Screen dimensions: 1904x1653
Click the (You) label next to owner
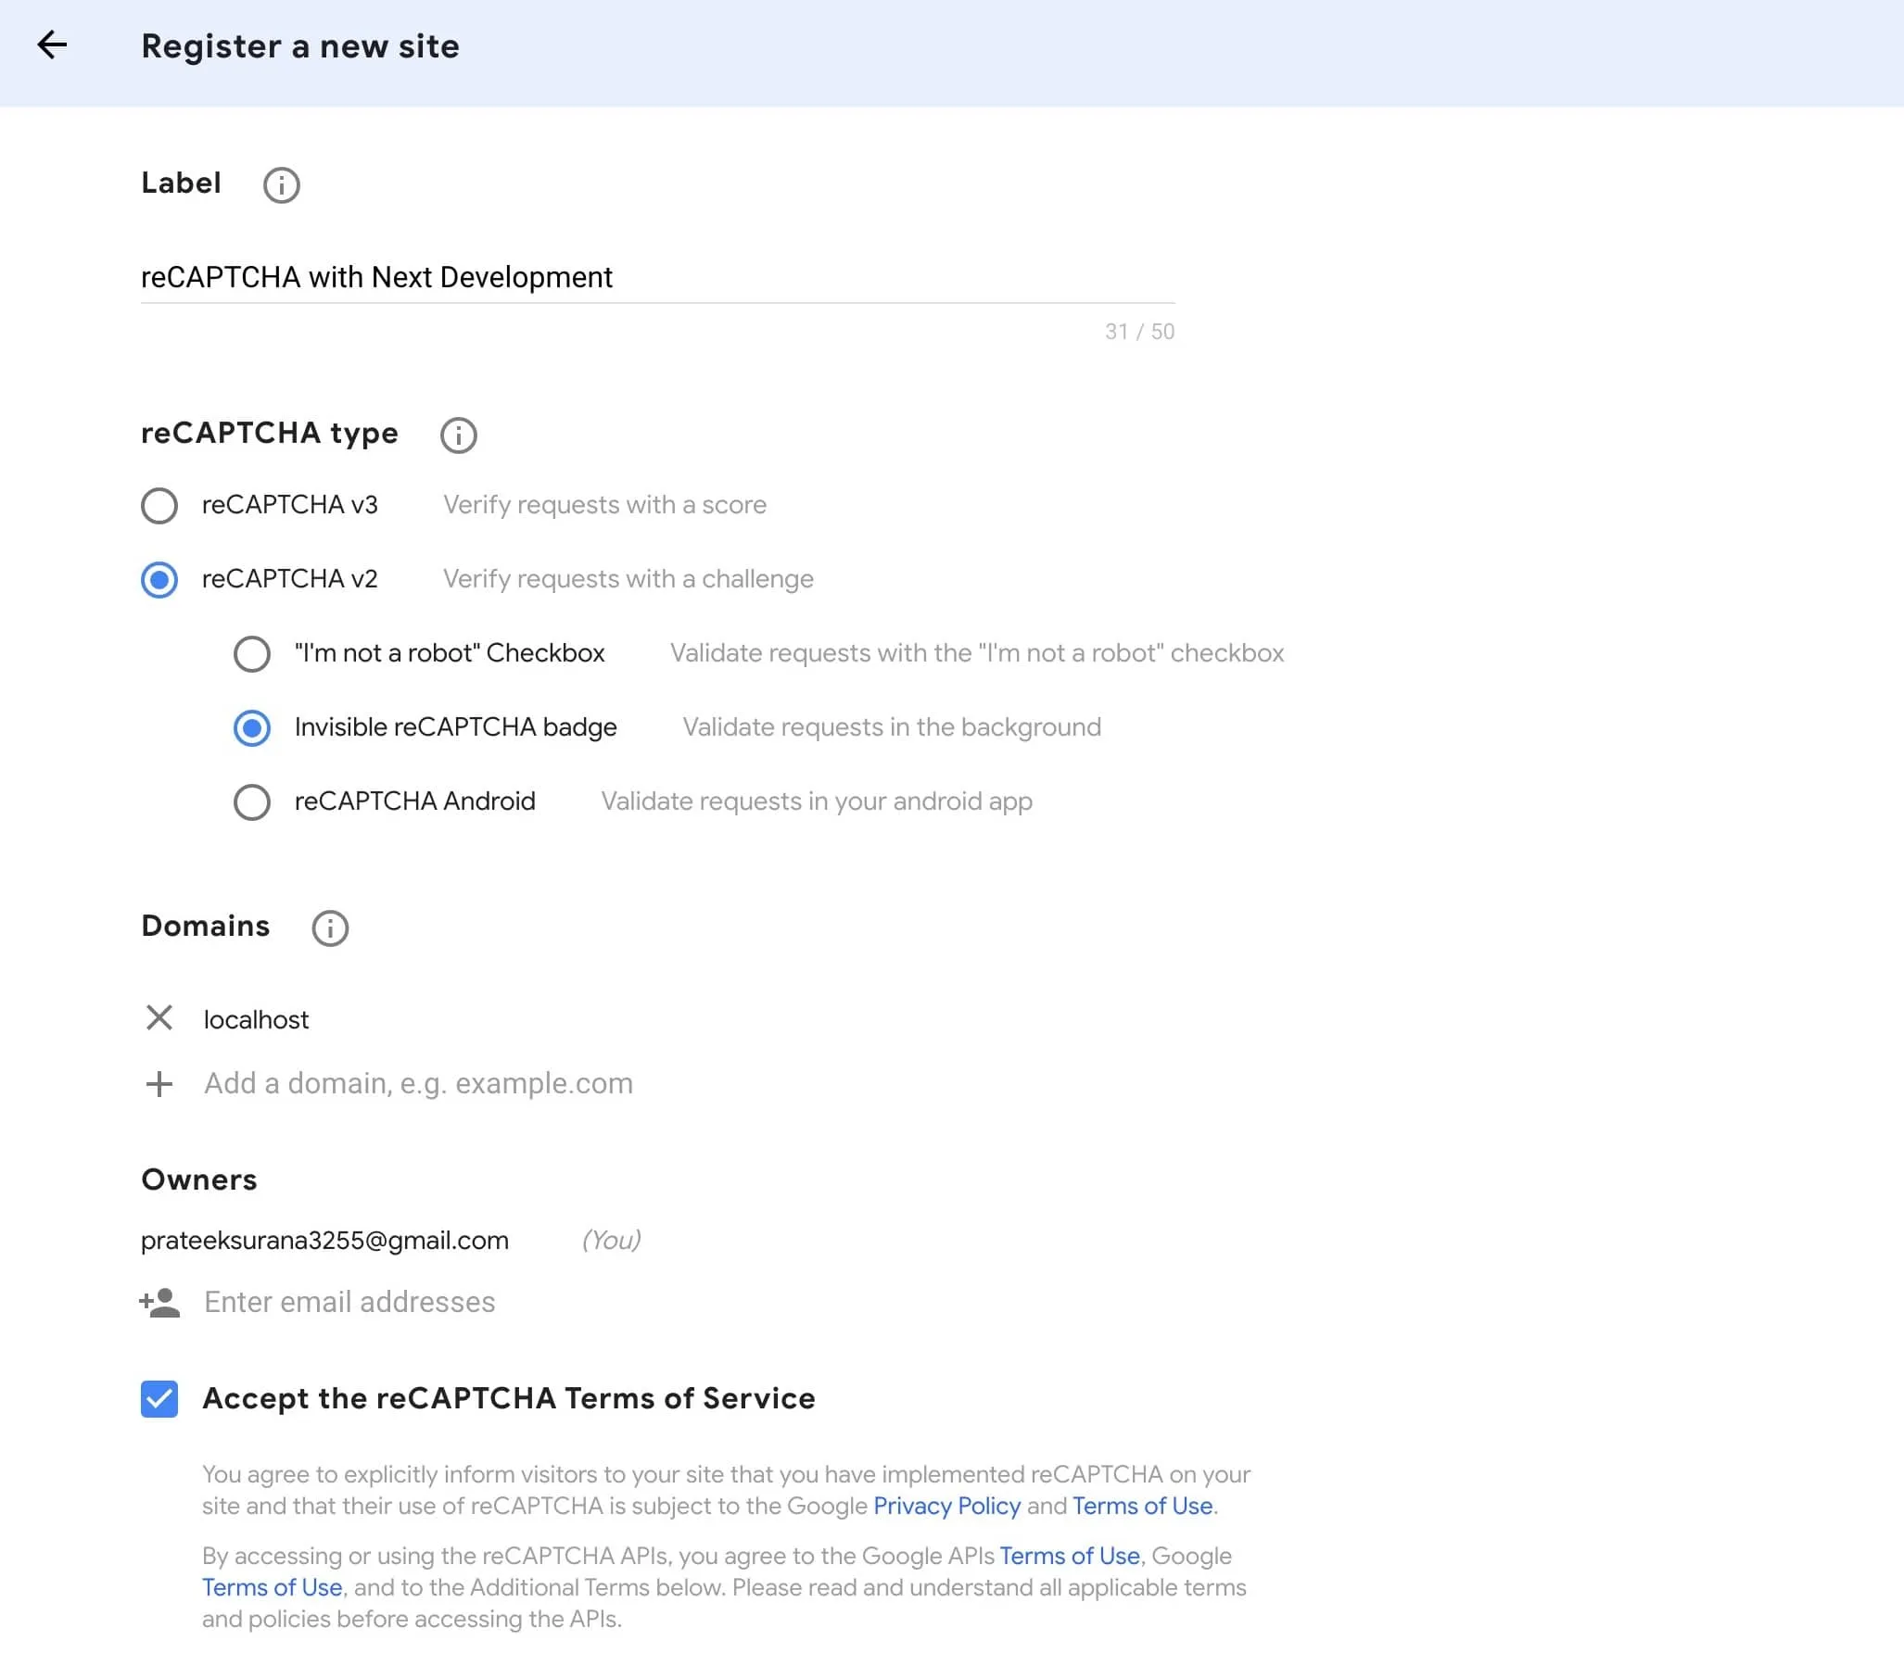(611, 1240)
